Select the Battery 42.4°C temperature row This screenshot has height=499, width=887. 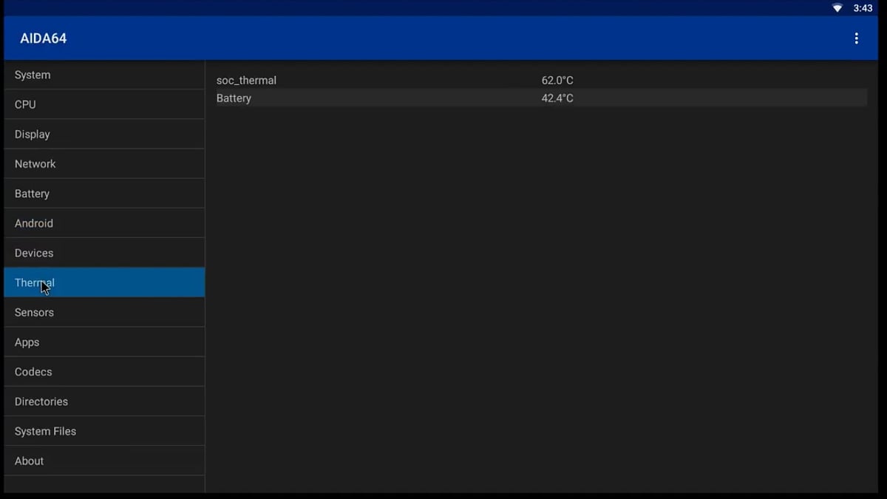coord(540,98)
